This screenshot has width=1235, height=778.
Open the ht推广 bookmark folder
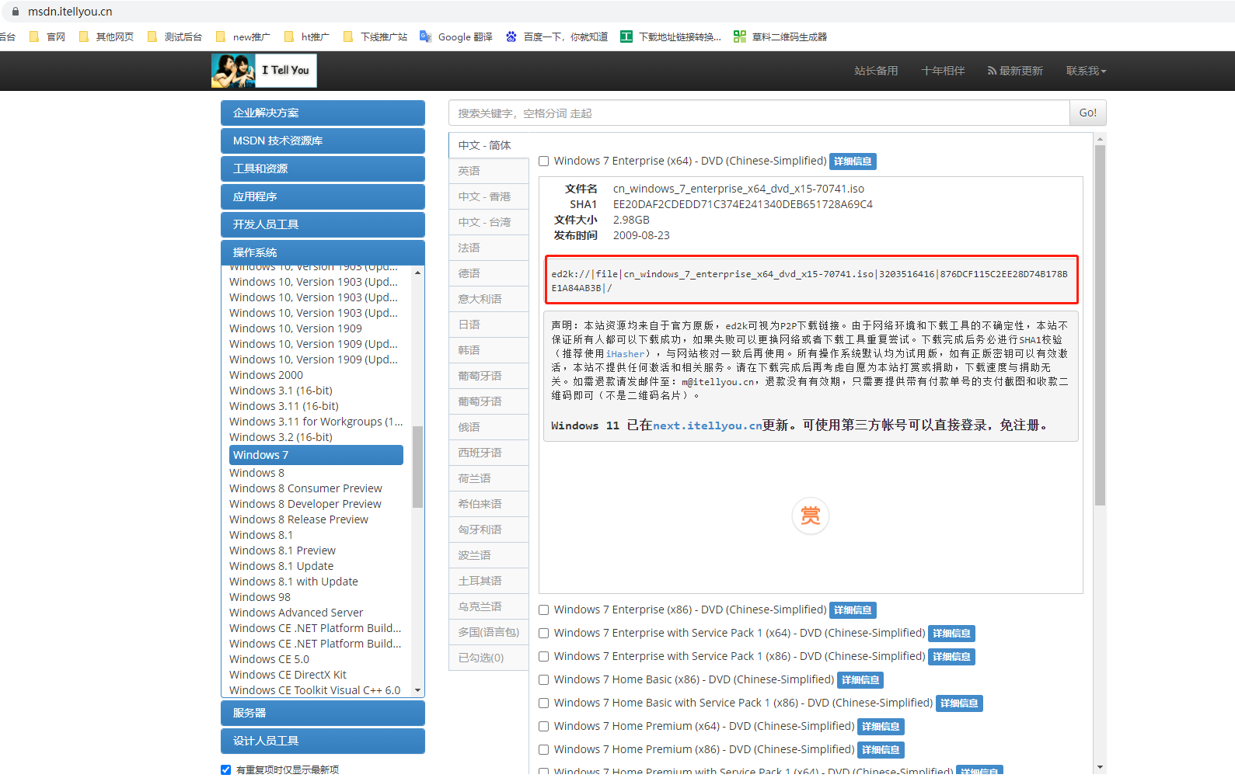click(307, 36)
